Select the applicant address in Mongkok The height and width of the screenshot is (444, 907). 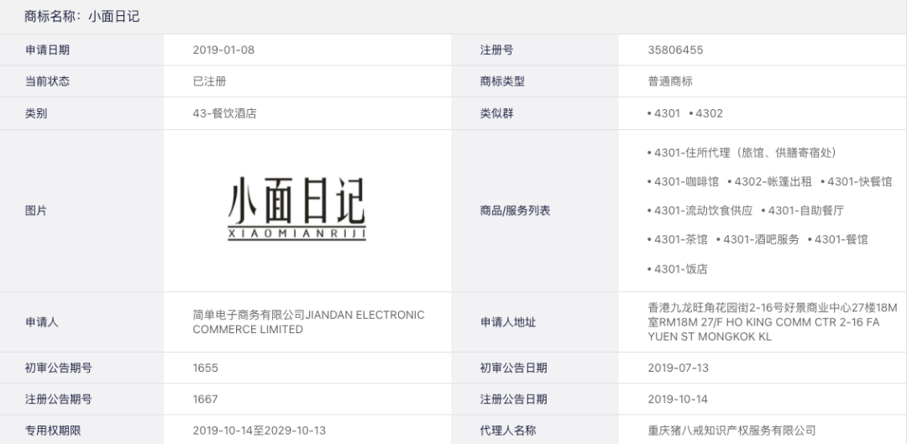pos(773,322)
